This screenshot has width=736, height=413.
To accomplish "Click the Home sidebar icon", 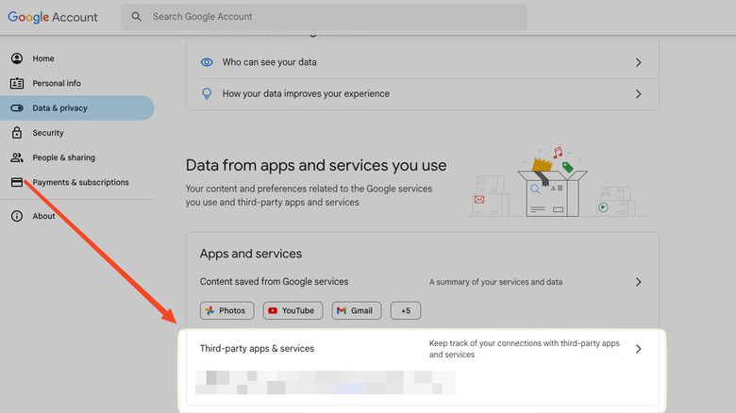I will [x=17, y=58].
